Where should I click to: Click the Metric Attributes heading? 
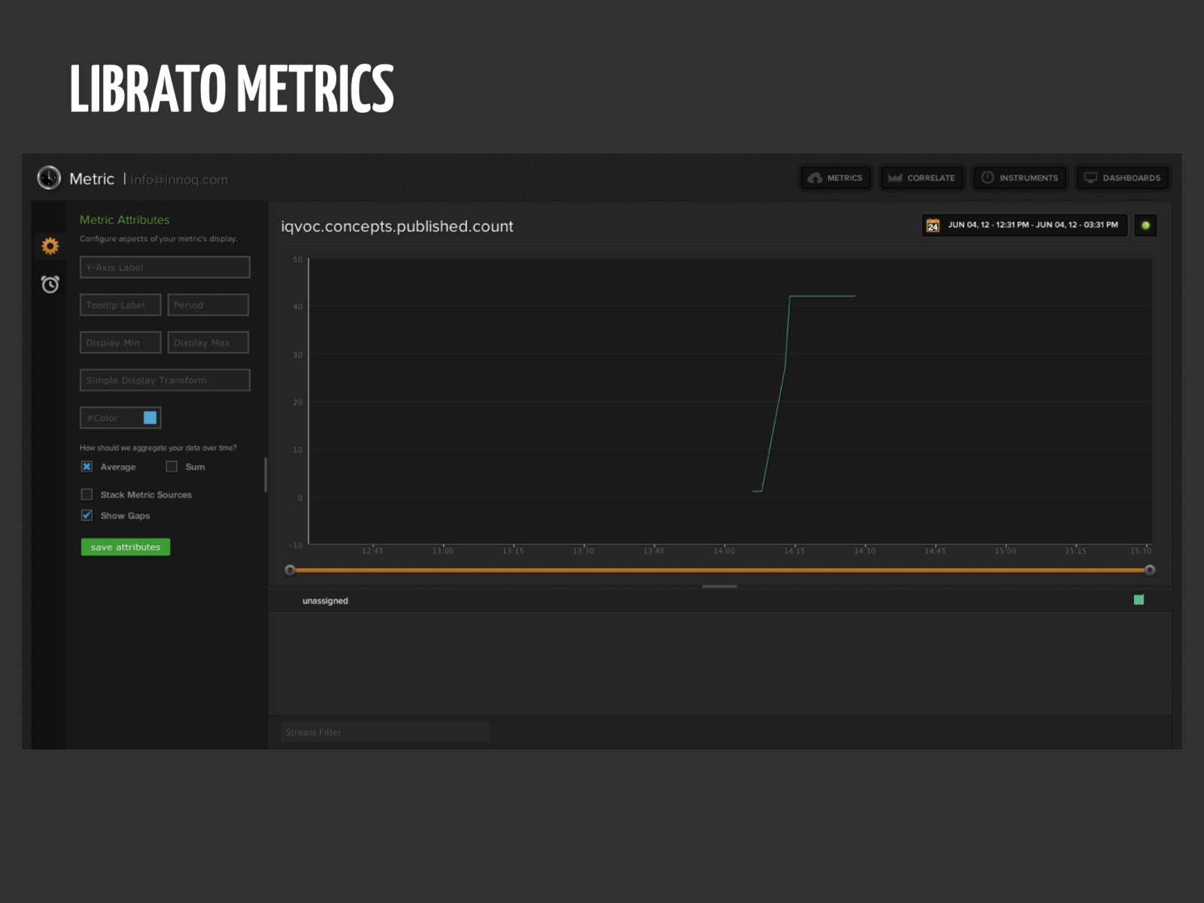coord(125,220)
